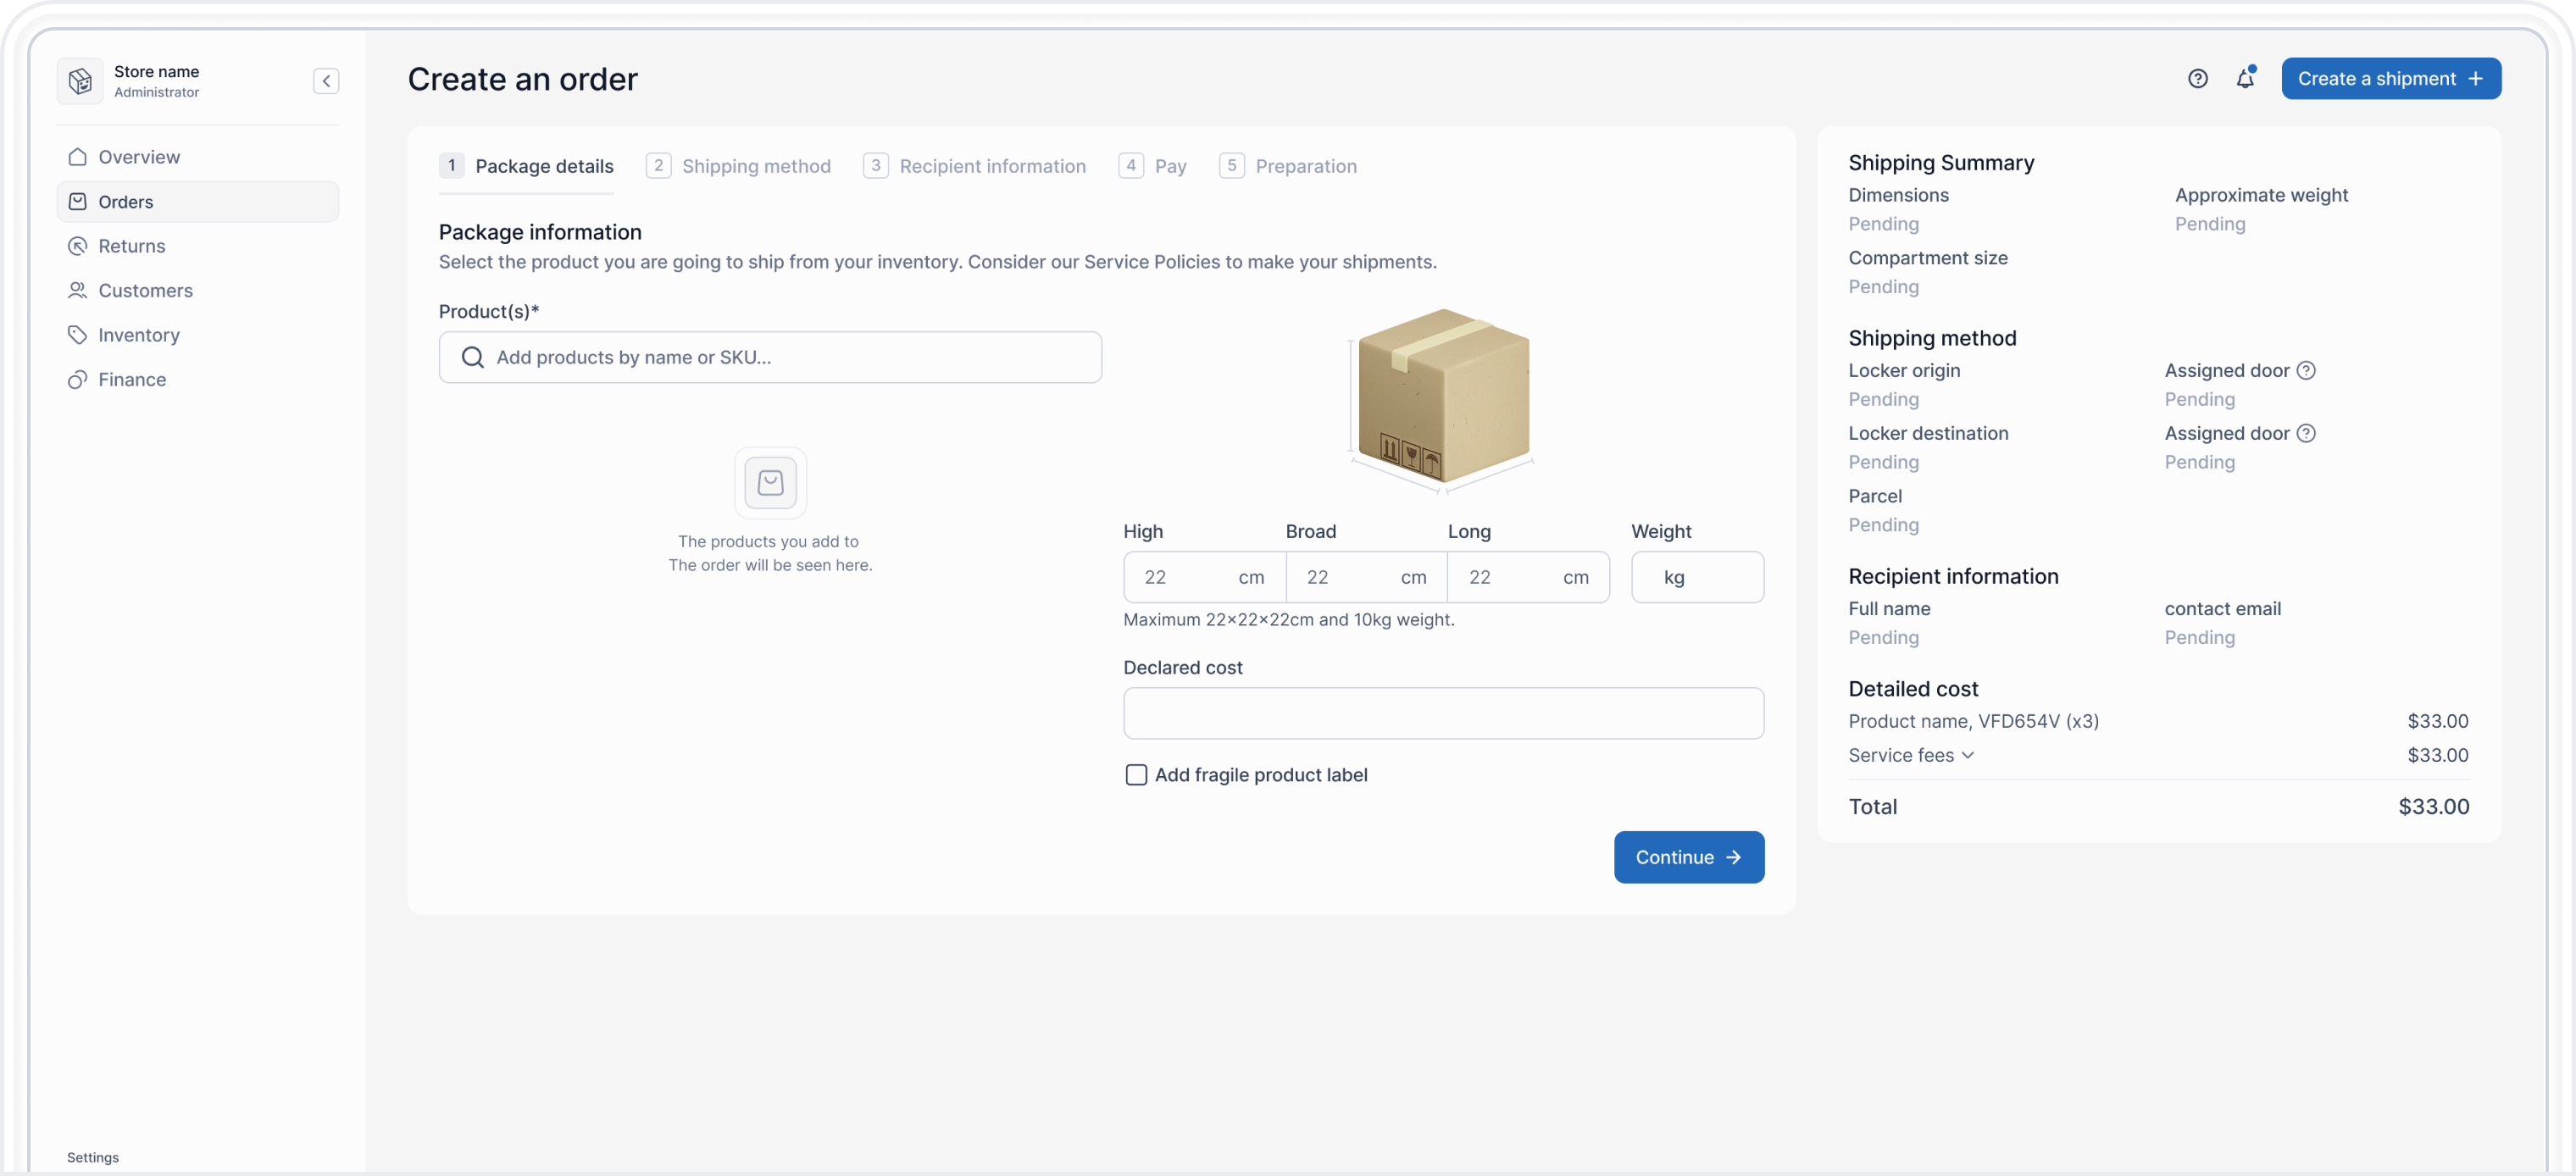Select the Returns sidebar icon
This screenshot has width=2576, height=1176.
coord(78,246)
